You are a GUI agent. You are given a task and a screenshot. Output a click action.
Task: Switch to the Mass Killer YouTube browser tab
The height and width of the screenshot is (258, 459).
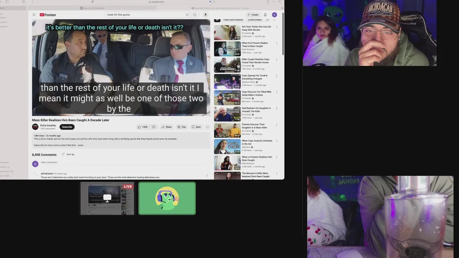(x=220, y=8)
